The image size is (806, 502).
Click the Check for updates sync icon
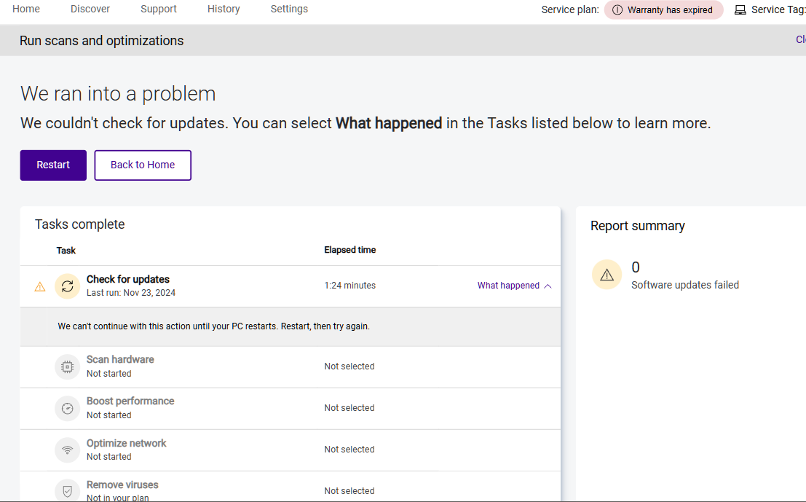coord(67,286)
